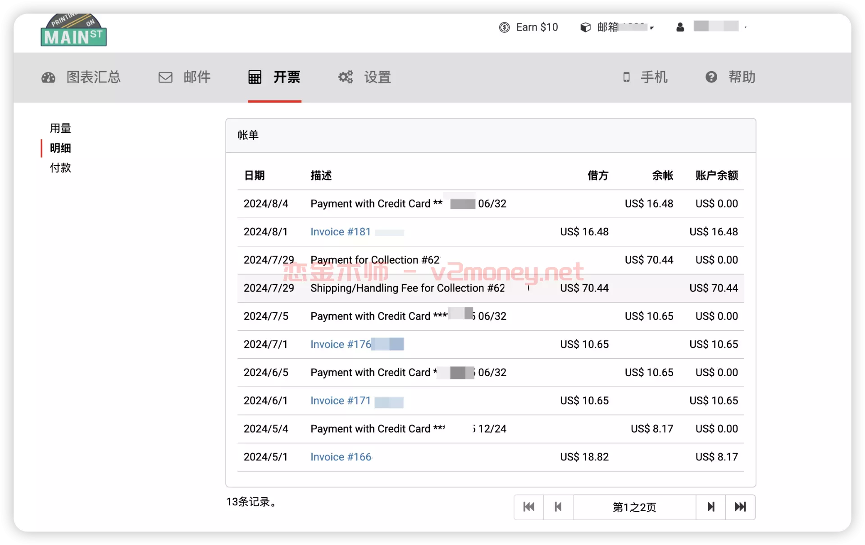Viewport: 865px width, 545px height.
Task: Open Invoice #171 link
Action: [341, 401]
